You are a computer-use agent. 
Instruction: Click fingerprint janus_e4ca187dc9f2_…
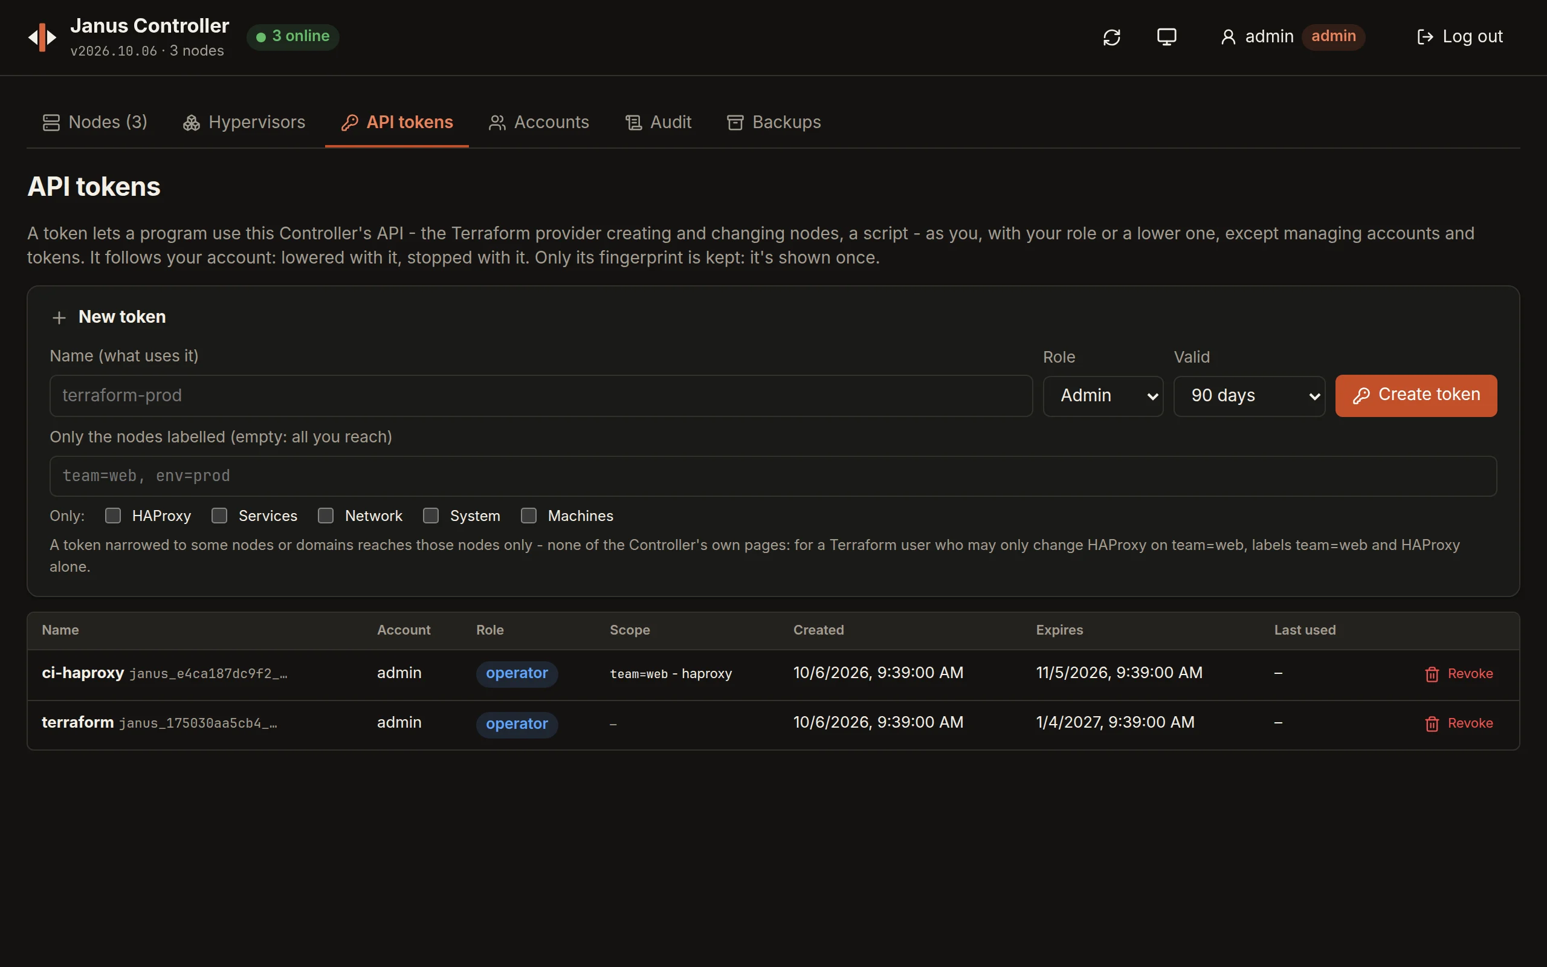point(208,674)
